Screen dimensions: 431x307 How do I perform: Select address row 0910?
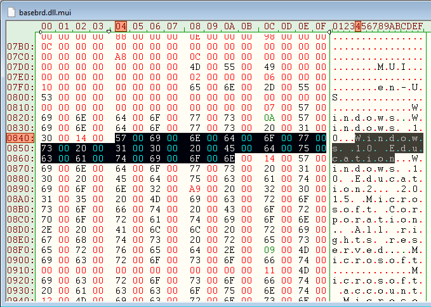(20, 270)
